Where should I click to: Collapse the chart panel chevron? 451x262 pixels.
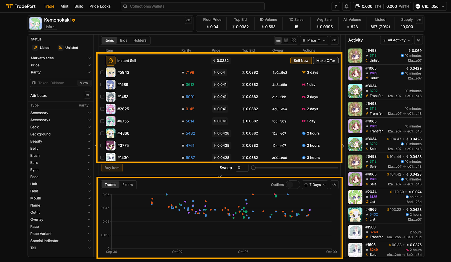tap(220, 176)
